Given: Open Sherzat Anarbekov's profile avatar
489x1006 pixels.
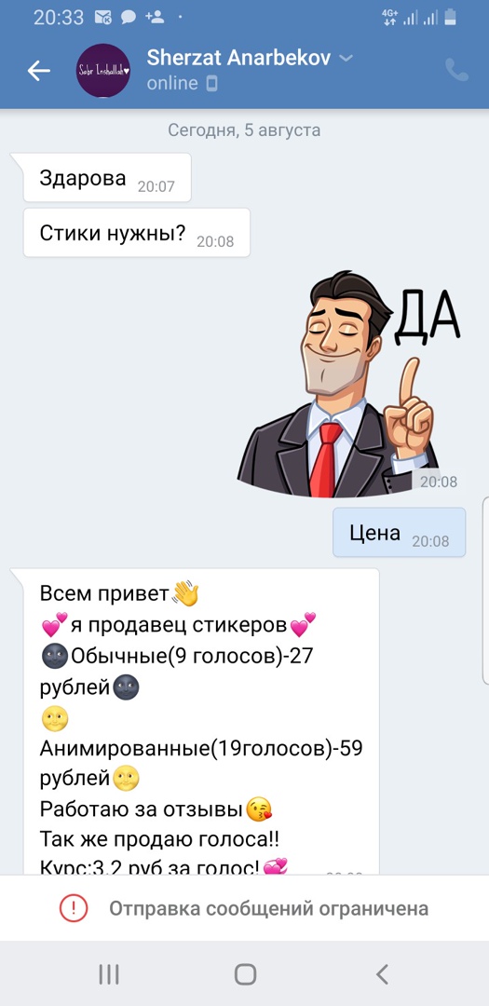Looking at the screenshot, I should (103, 71).
